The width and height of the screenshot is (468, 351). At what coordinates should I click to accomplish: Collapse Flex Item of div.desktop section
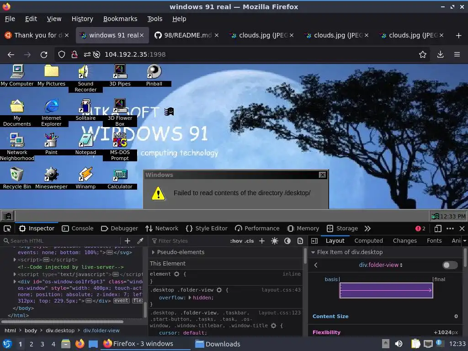(313, 252)
